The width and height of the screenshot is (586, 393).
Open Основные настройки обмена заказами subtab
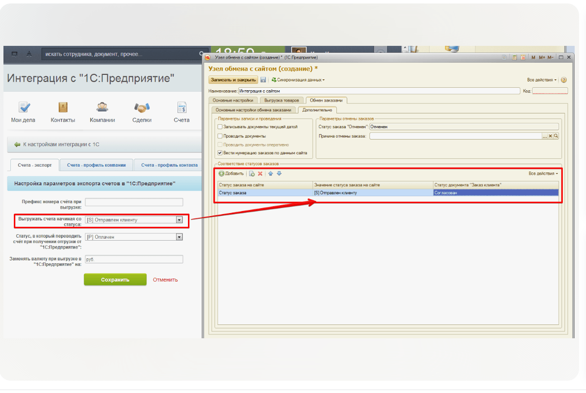point(254,110)
